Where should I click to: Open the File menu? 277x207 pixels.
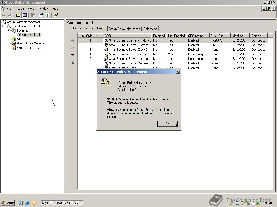tap(9, 9)
